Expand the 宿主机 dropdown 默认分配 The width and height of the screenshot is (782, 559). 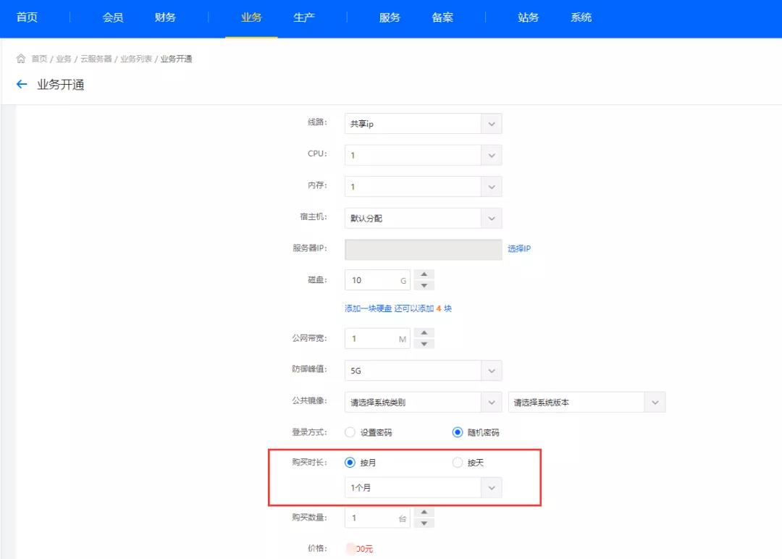pos(423,218)
